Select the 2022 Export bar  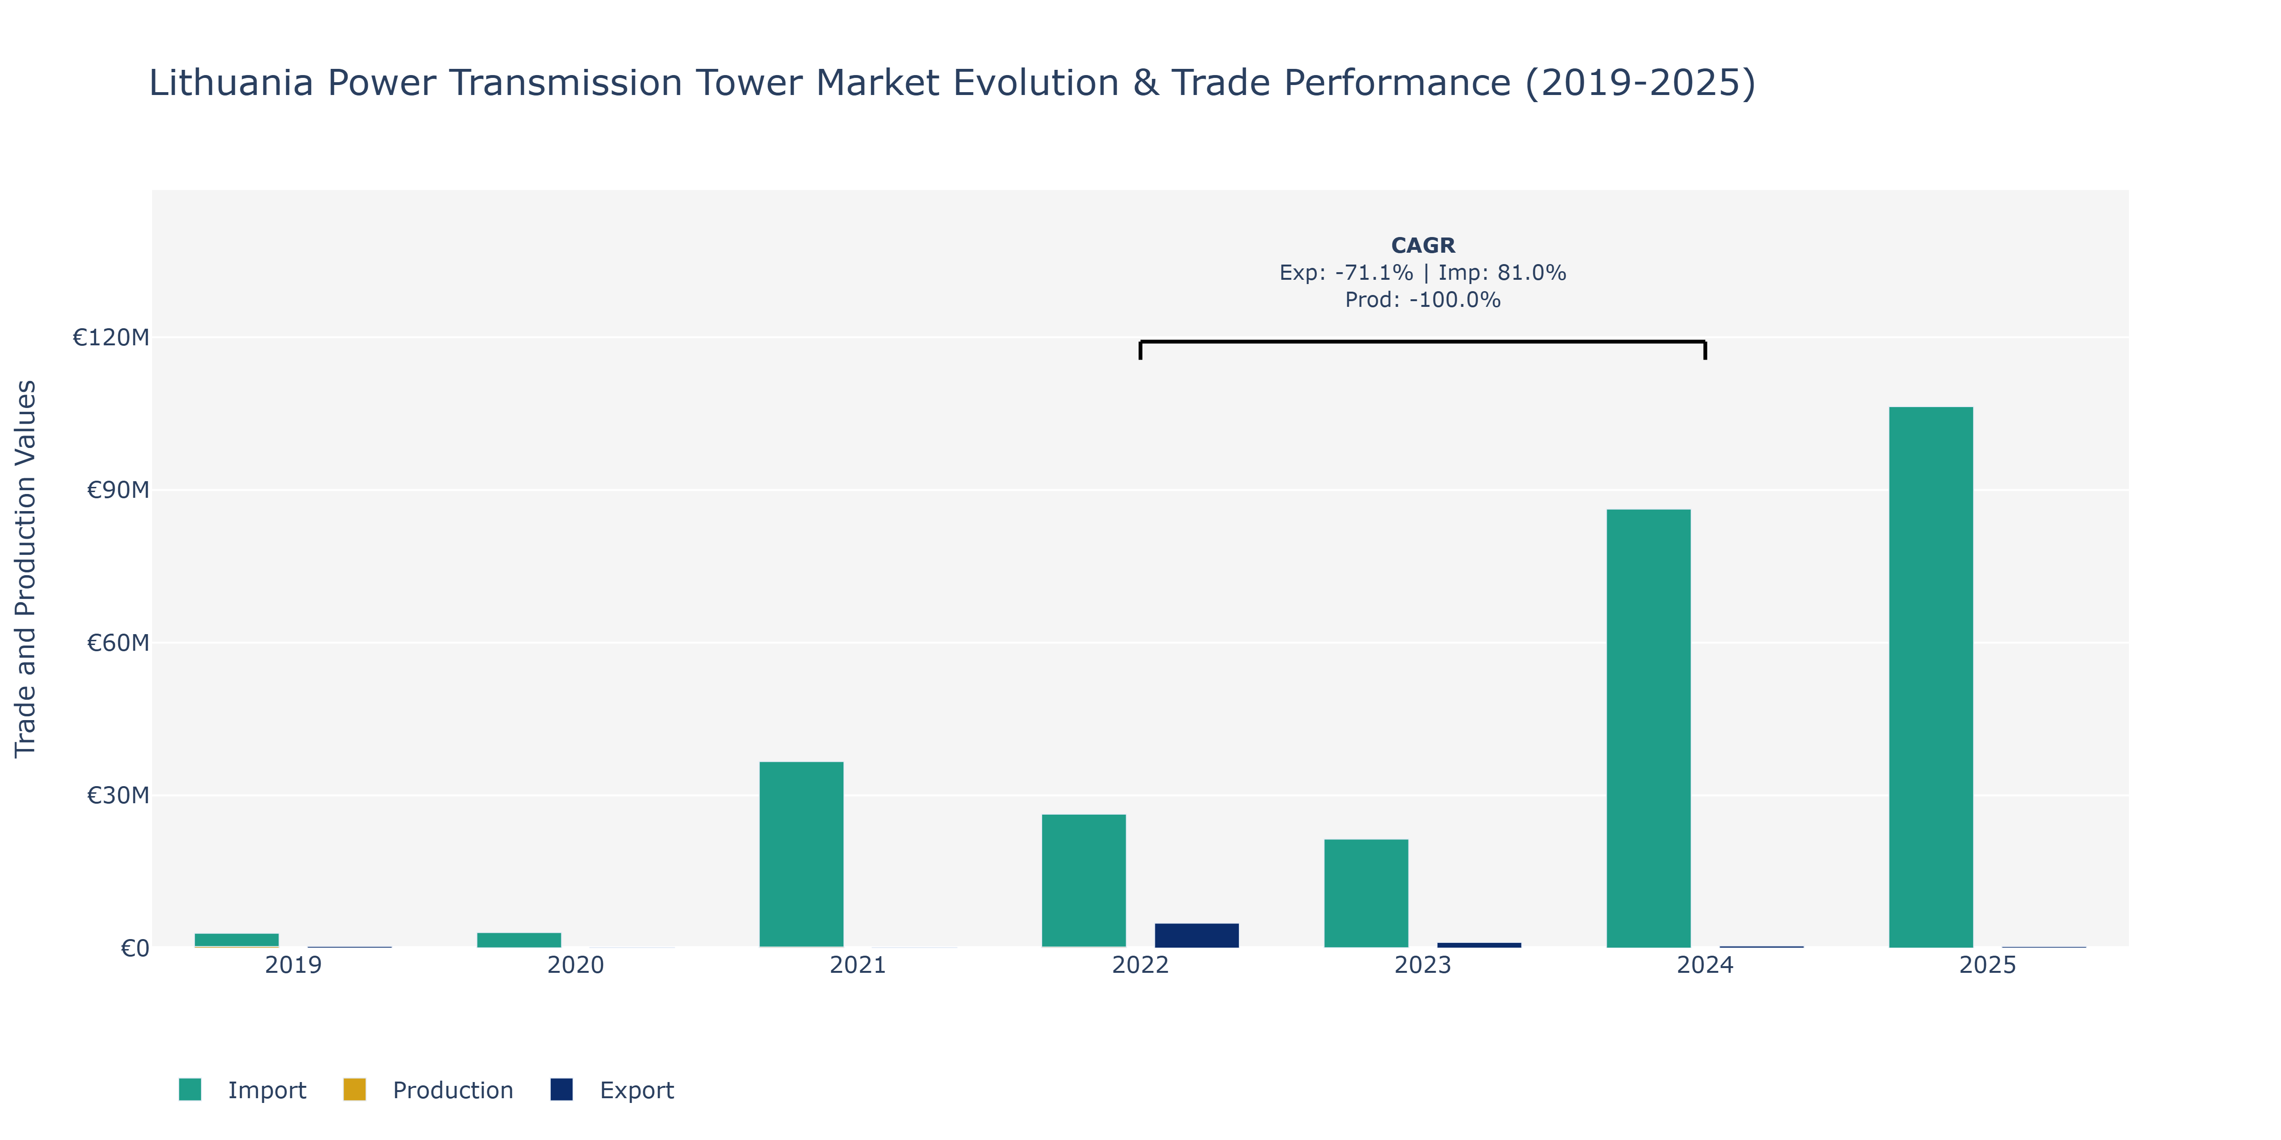[x=1196, y=936]
